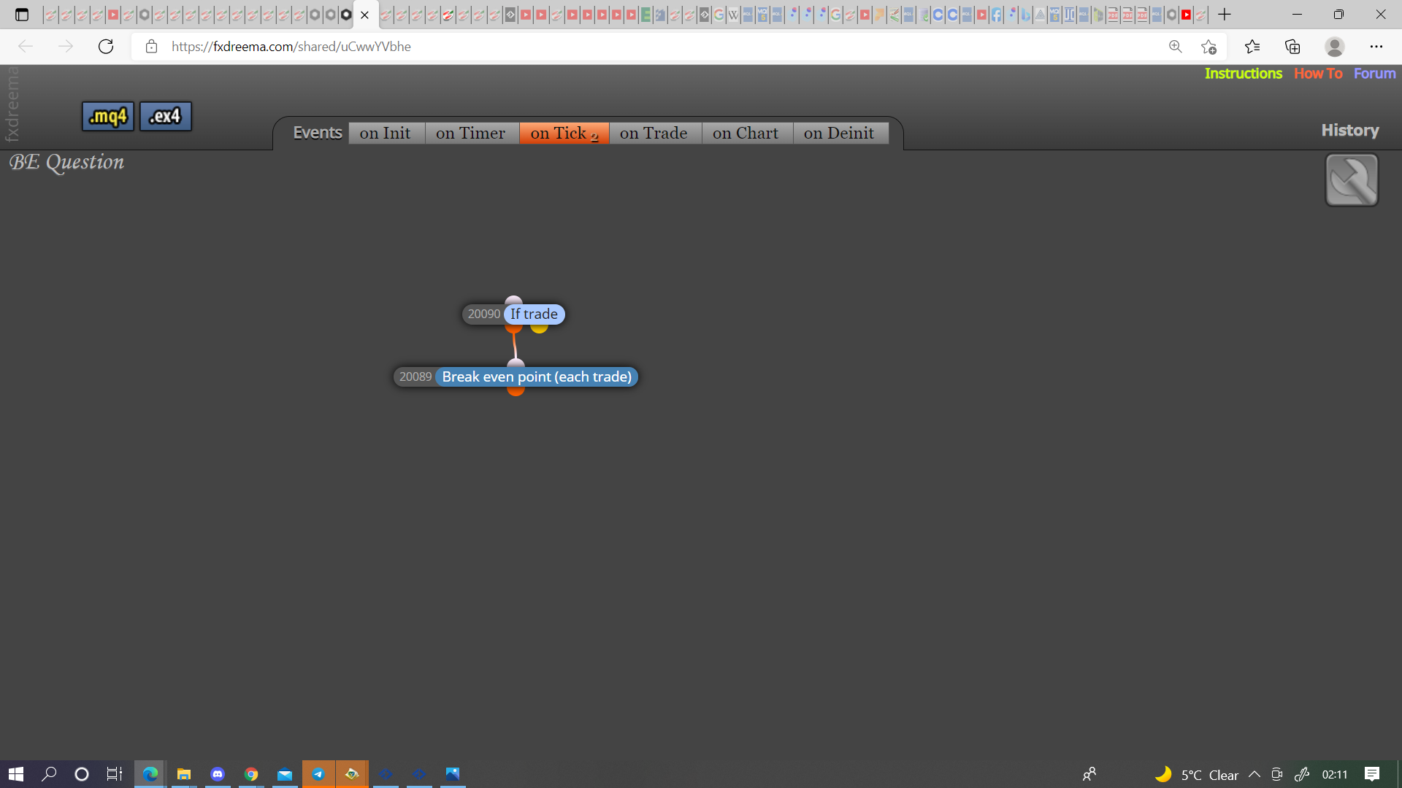The width and height of the screenshot is (1402, 788).
Task: Select the If trade block
Action: pyautogui.click(x=534, y=314)
